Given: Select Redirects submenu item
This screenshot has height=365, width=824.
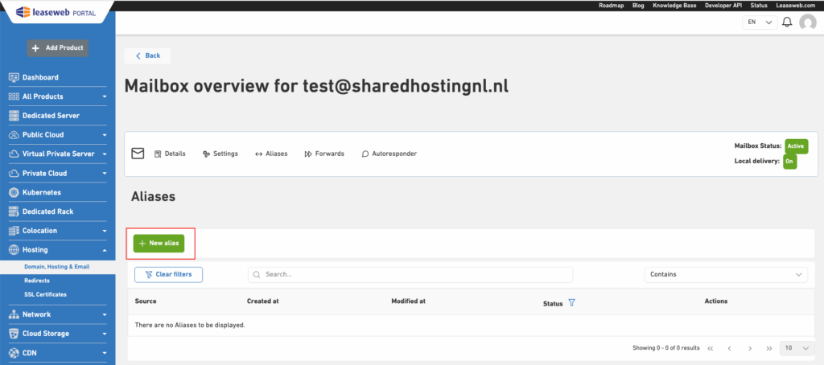Looking at the screenshot, I should click(37, 281).
